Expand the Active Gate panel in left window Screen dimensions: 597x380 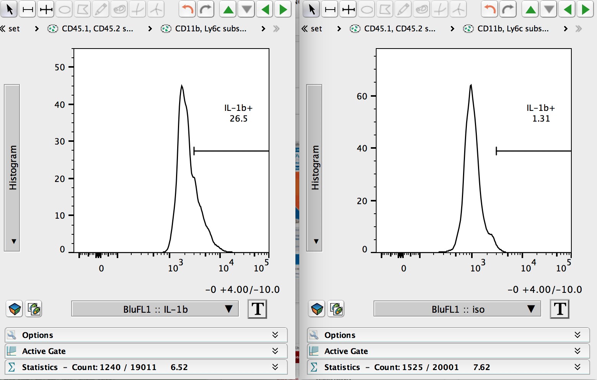[x=146, y=351]
